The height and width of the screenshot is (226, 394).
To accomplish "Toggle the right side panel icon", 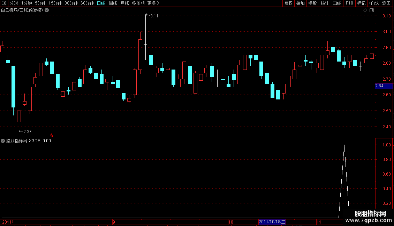I will tap(372, 10).
